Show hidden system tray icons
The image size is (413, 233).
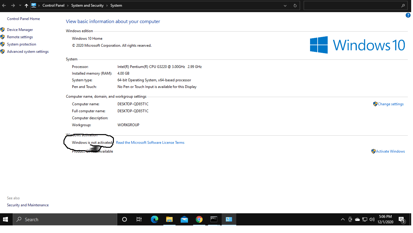click(x=343, y=219)
